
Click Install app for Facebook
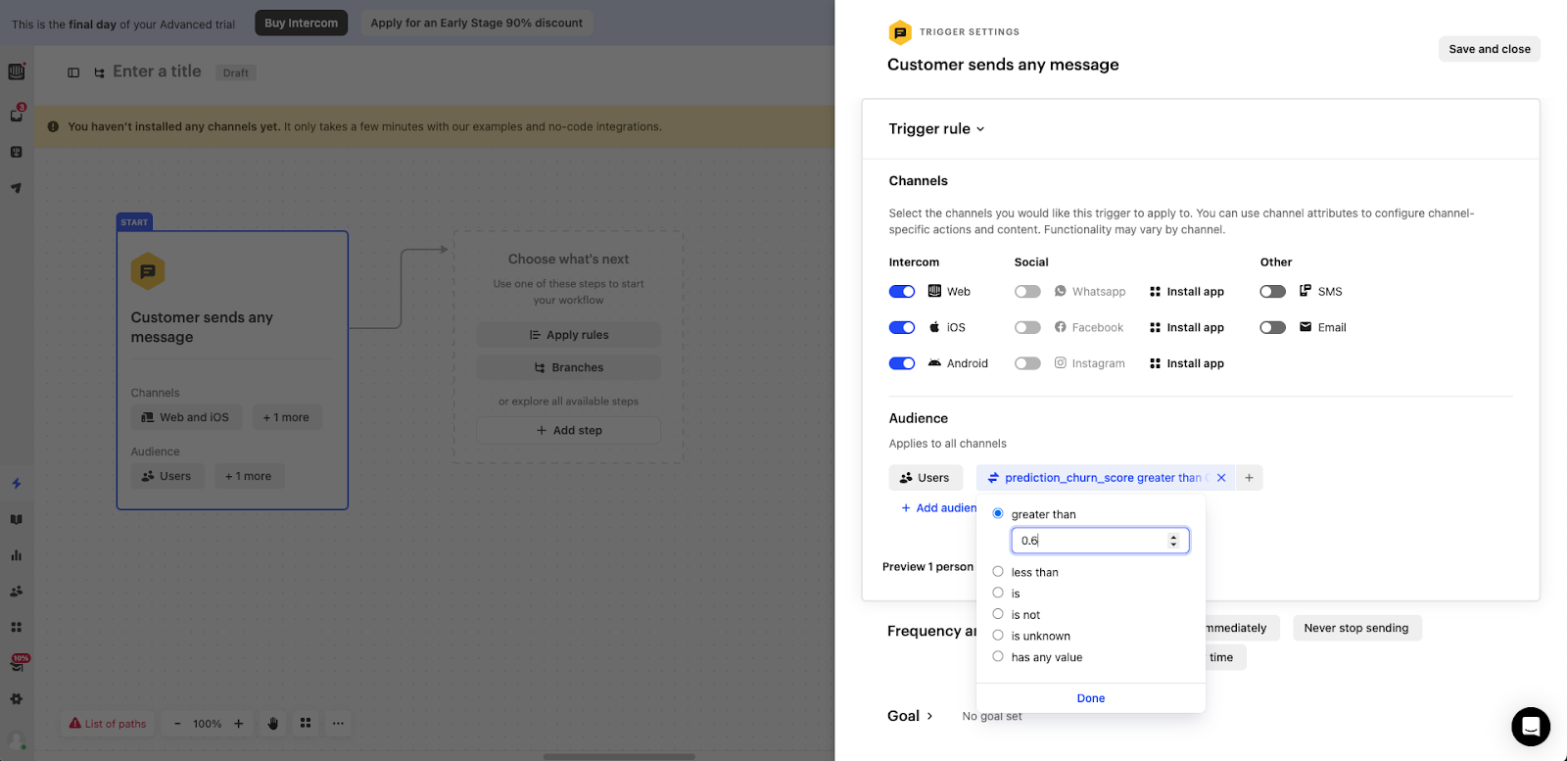click(x=1187, y=327)
